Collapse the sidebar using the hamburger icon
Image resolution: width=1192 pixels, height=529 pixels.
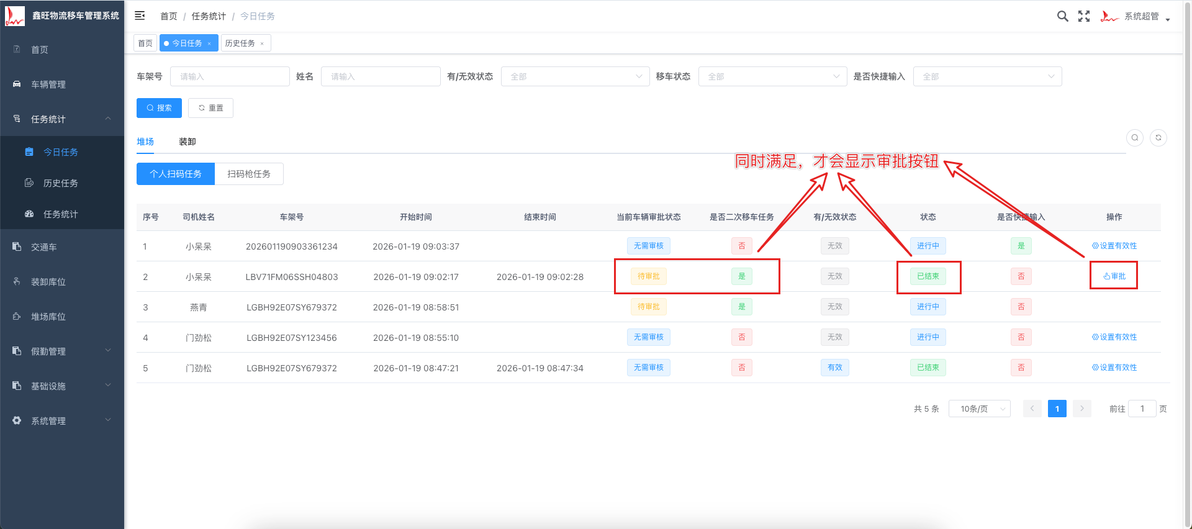(140, 16)
